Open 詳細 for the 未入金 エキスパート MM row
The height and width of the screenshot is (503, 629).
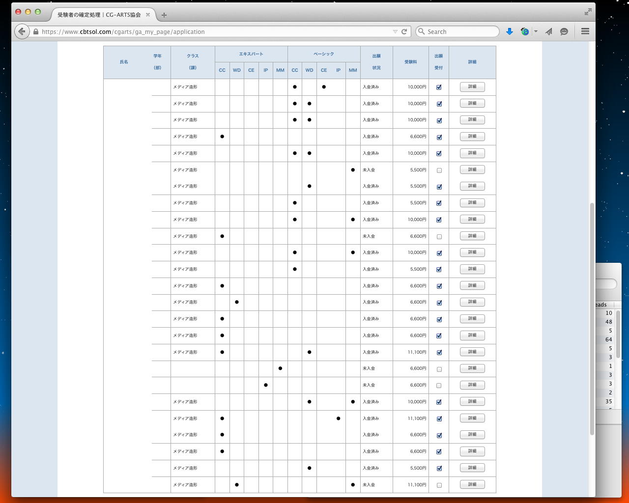point(472,368)
